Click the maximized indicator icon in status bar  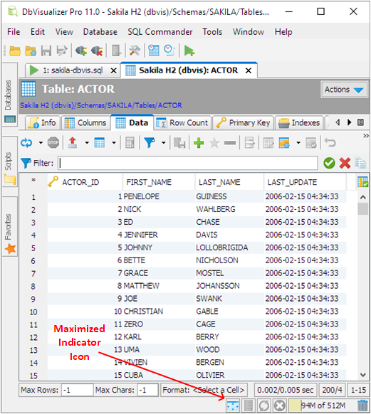click(233, 405)
